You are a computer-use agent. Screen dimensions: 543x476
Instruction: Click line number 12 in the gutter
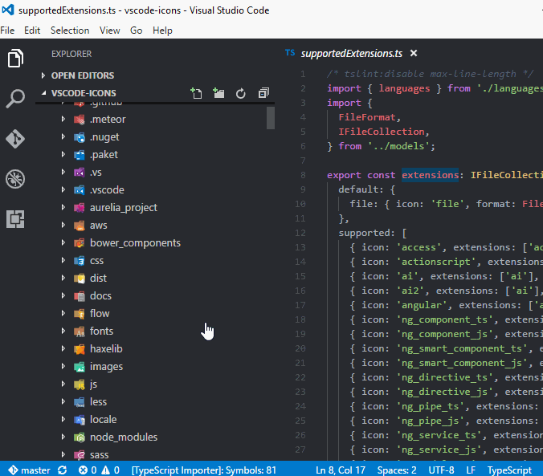coord(300,233)
